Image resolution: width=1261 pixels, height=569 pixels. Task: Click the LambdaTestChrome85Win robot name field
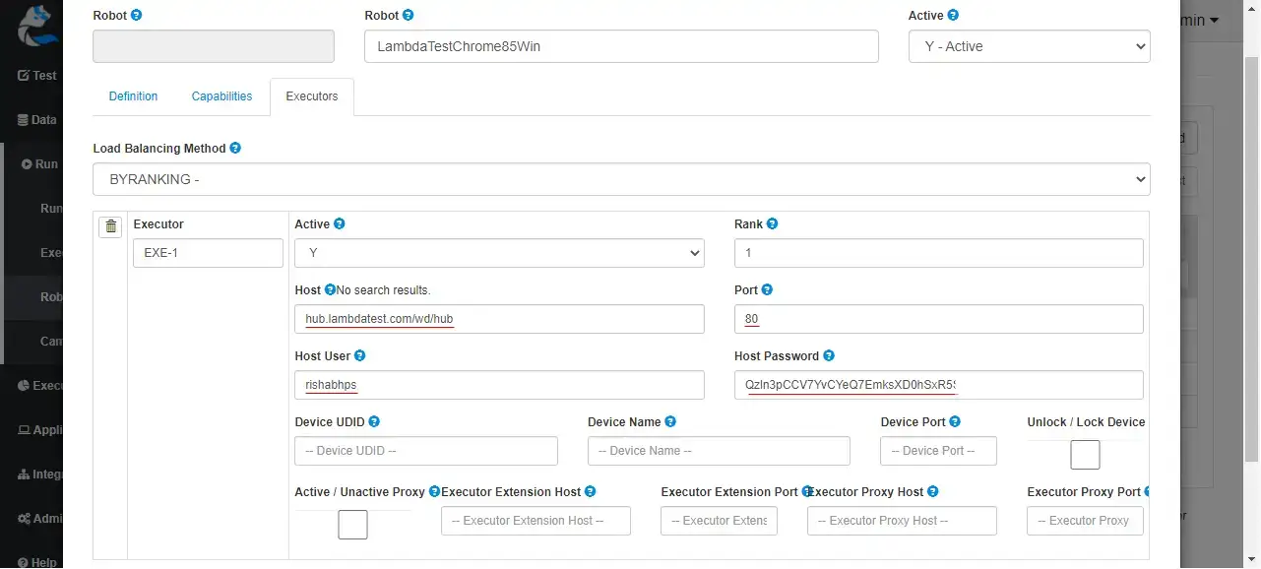[621, 45]
